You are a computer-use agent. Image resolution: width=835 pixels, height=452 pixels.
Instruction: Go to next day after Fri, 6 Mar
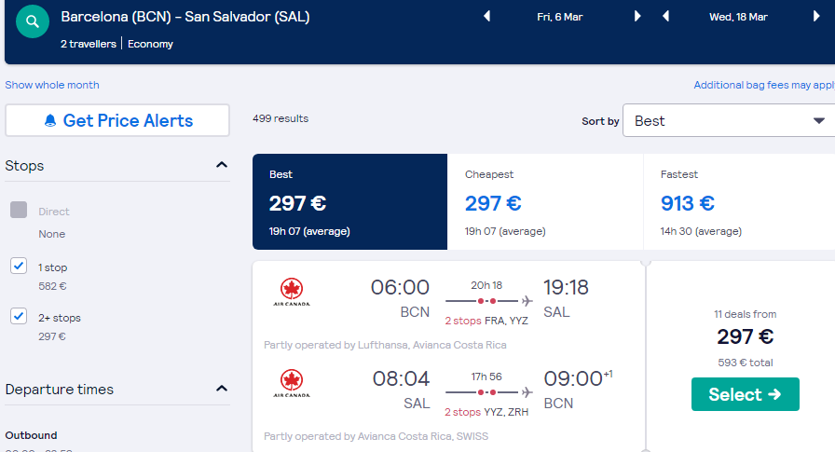[x=637, y=17]
